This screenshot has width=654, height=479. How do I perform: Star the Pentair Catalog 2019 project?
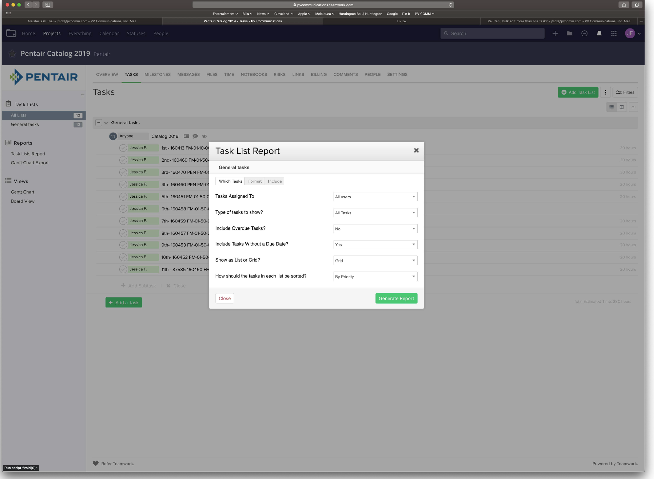(x=12, y=53)
